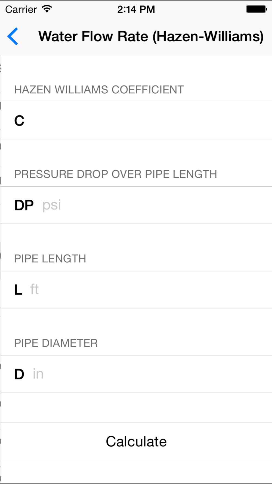This screenshot has height=484, width=272.
Task: Tap the battery indicator icon
Action: click(256, 9)
